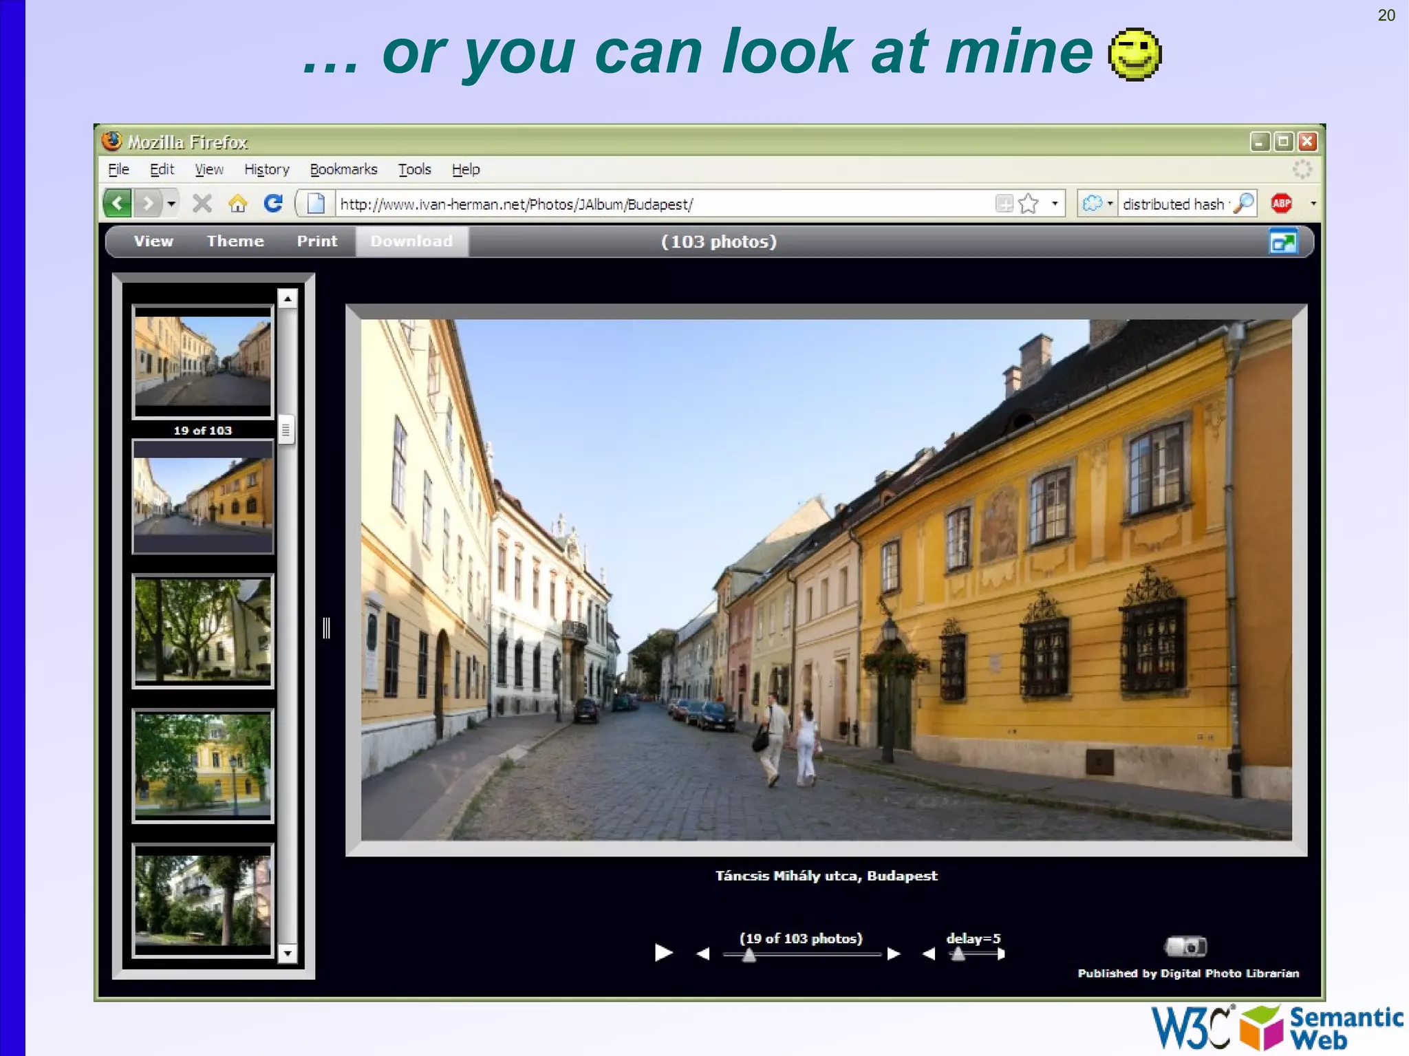Viewport: 1409px width, 1056px height.
Task: Click the stop loading X icon
Action: (x=202, y=204)
